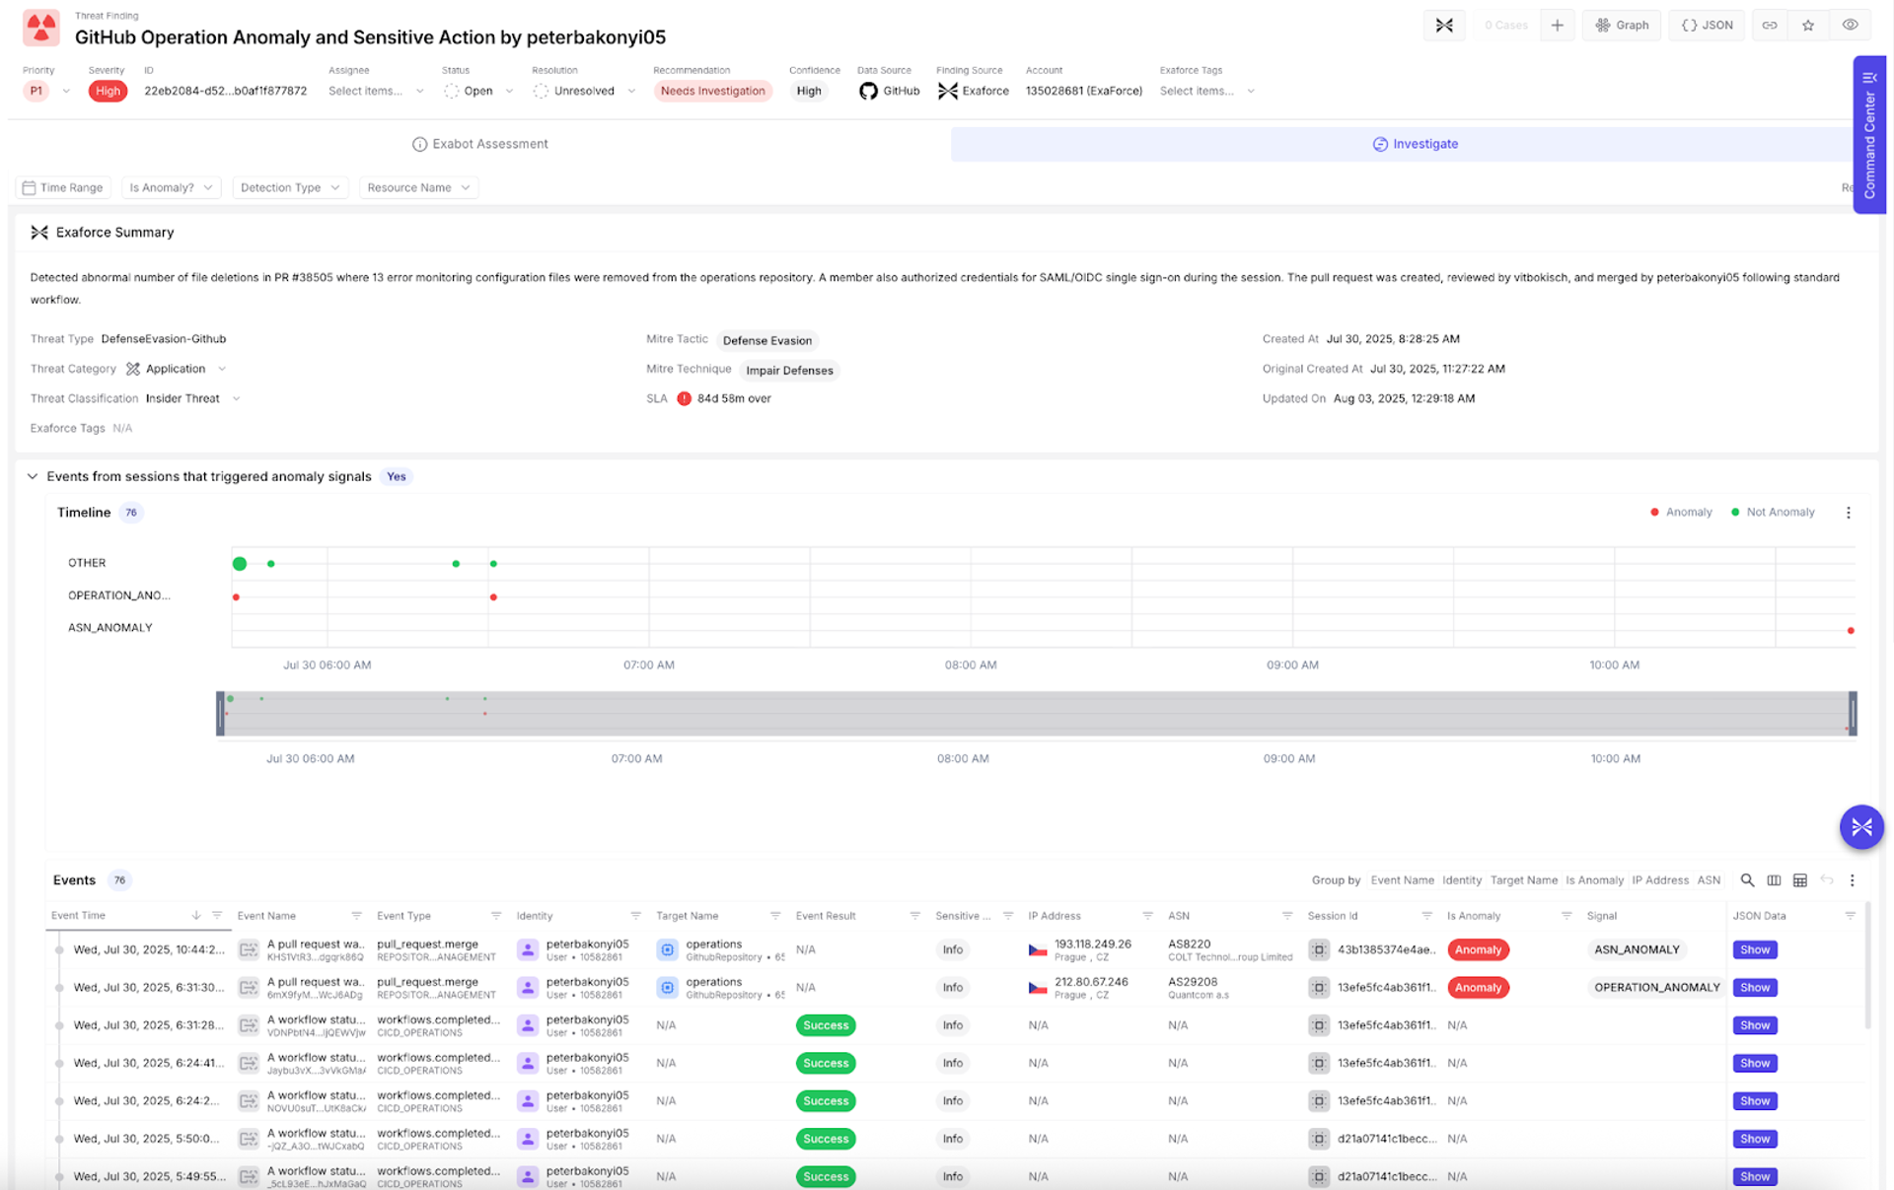Group events by ASN
Image resolution: width=1894 pixels, height=1190 pixels.
pos(1709,880)
